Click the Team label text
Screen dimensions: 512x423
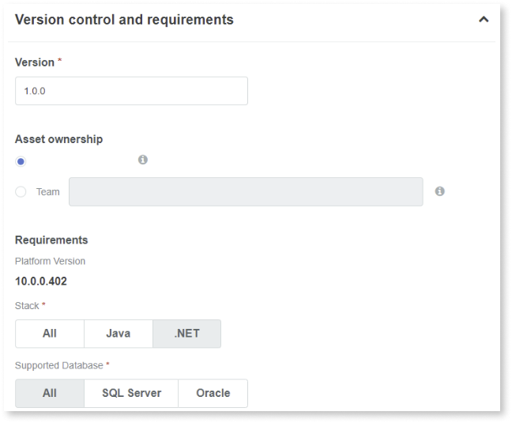click(x=47, y=191)
